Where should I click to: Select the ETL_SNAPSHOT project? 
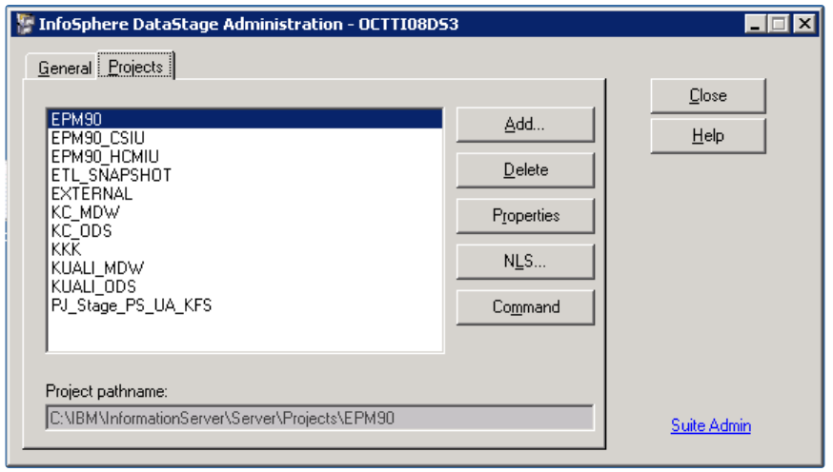click(111, 175)
